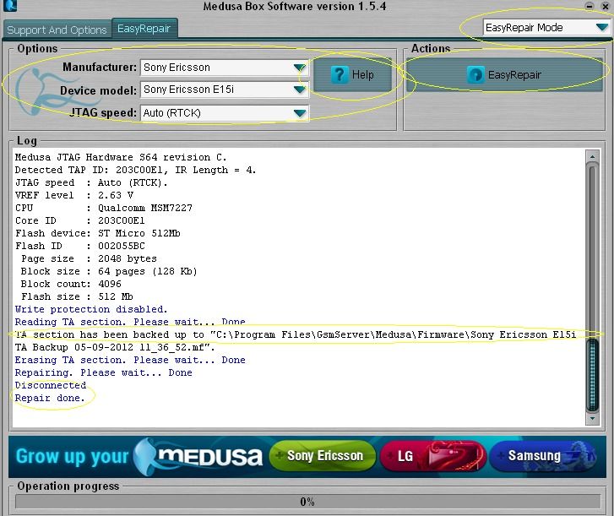Close the Medusa Box window
The width and height of the screenshot is (614, 516).
605,6
